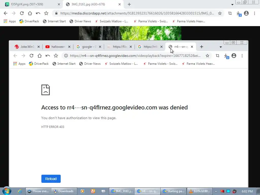The height and width of the screenshot is (195, 260).
Task: Click forward arrow in front browser toolbar
Action: (x=23, y=56)
